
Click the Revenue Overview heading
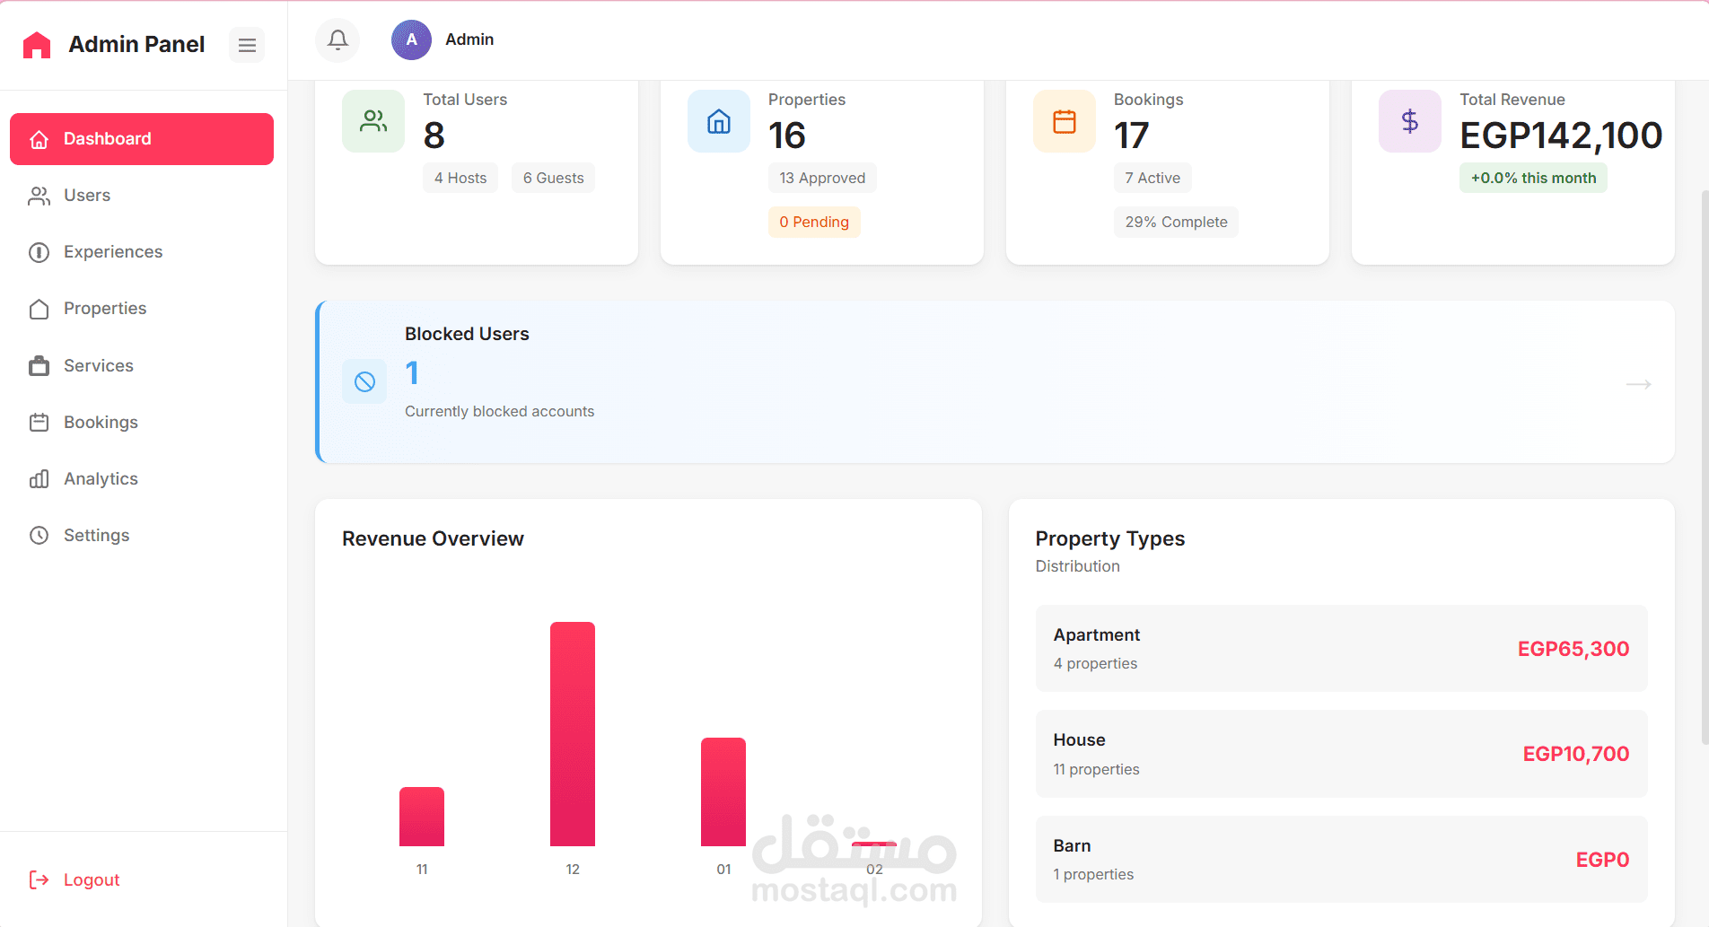coord(433,538)
